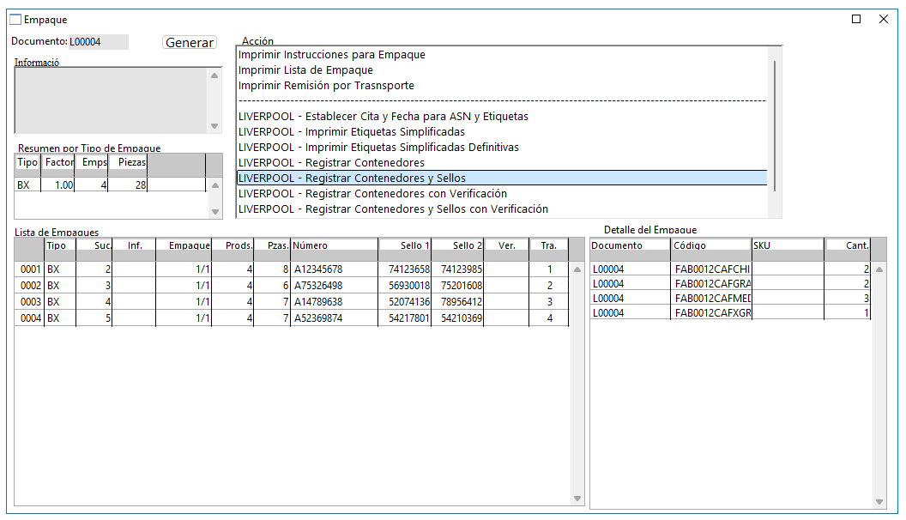Click the Acción list scrollbar thumb
906x520 pixels.
(774, 126)
